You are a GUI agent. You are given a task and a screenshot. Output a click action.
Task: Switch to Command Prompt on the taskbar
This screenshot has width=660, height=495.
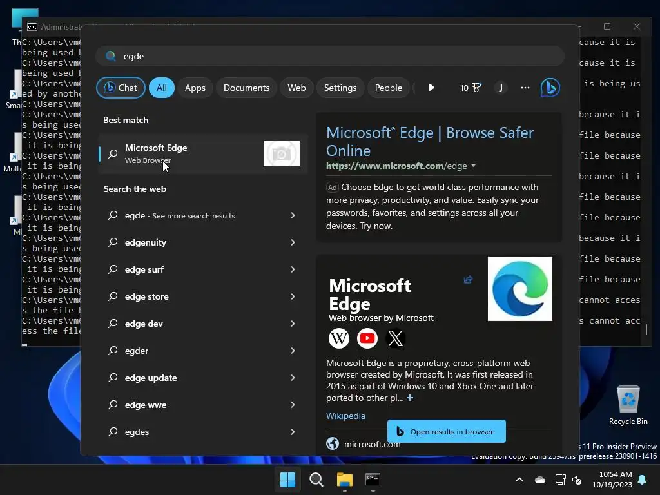click(373, 480)
